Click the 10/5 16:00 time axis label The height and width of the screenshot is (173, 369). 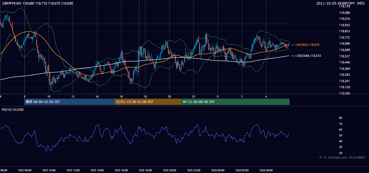pos(121,170)
